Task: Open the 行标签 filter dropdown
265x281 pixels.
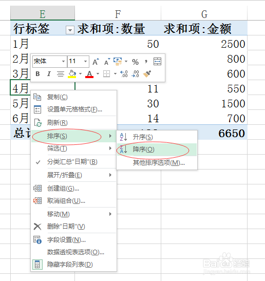Action: point(70,30)
